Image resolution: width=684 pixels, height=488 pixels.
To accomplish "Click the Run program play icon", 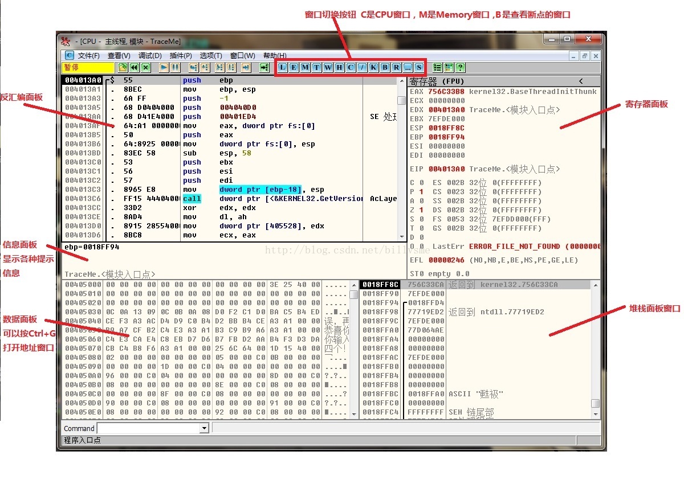I will (164, 67).
